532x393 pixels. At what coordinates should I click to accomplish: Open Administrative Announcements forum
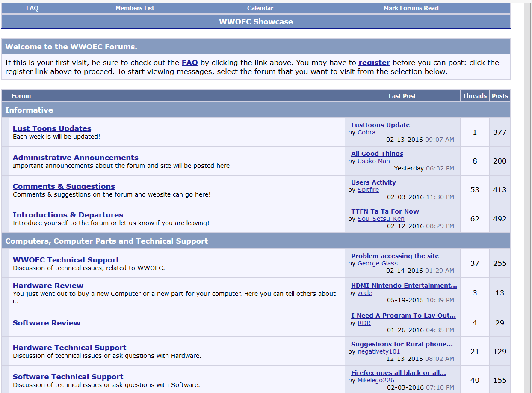click(x=76, y=158)
